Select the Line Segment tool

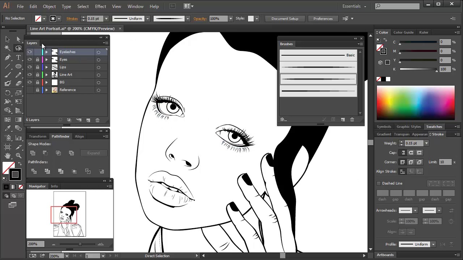(8, 66)
